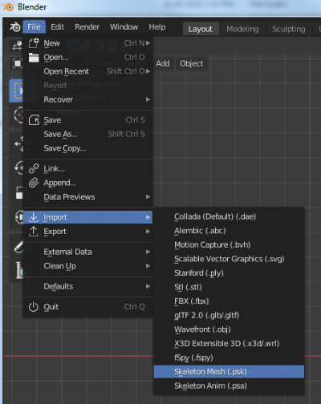Image resolution: width=321 pixels, height=404 pixels.
Task: Select the Measure ruler tool
Action: point(19,270)
